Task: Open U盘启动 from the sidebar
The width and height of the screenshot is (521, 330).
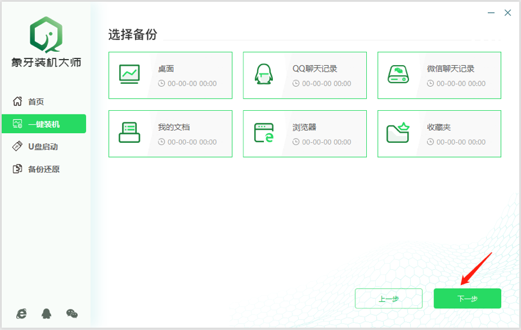Action: click(x=43, y=146)
